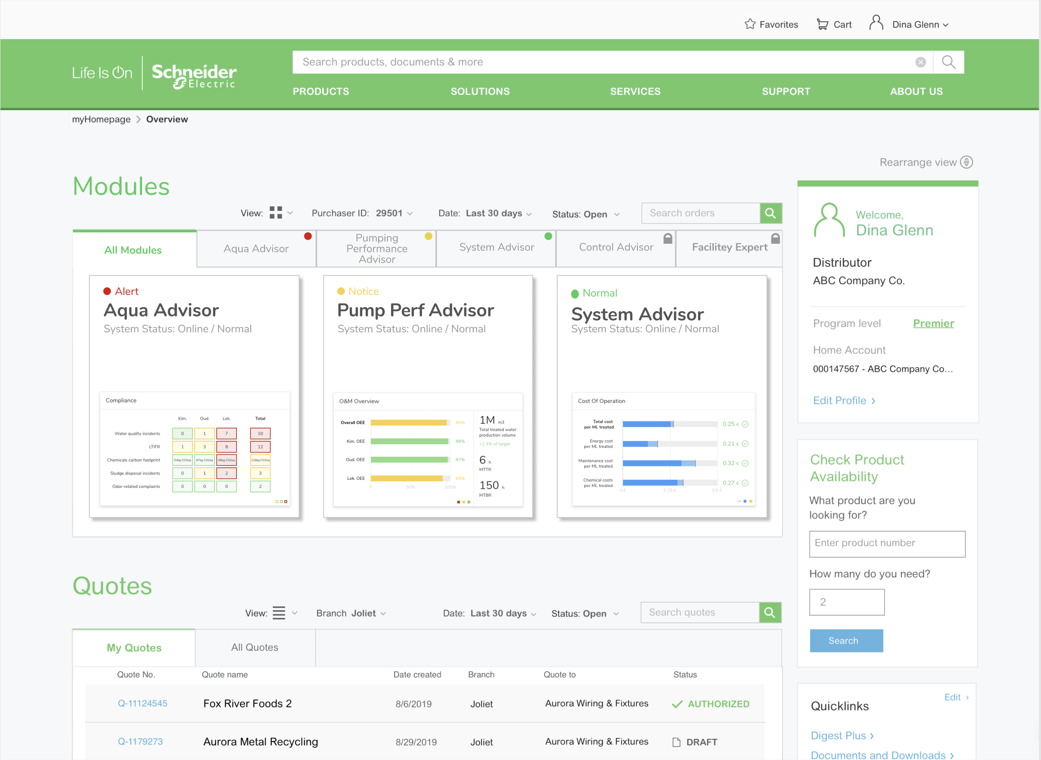Open quote Q-1179273
1041x760 pixels.
pyautogui.click(x=140, y=742)
